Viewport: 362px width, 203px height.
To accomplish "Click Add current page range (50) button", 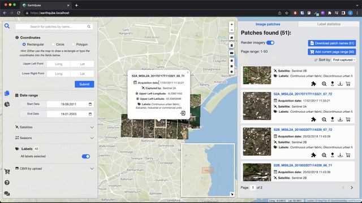I will [332, 52].
